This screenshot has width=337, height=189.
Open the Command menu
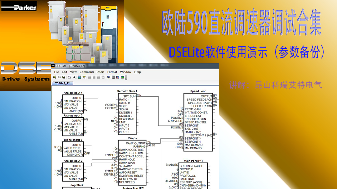coord(87,72)
